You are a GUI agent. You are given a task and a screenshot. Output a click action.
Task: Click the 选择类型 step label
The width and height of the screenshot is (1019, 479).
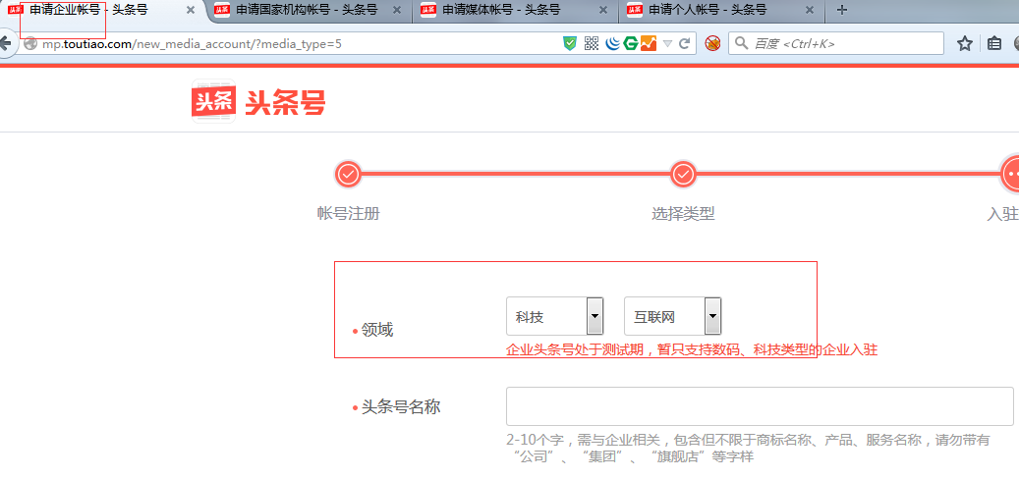tap(683, 214)
